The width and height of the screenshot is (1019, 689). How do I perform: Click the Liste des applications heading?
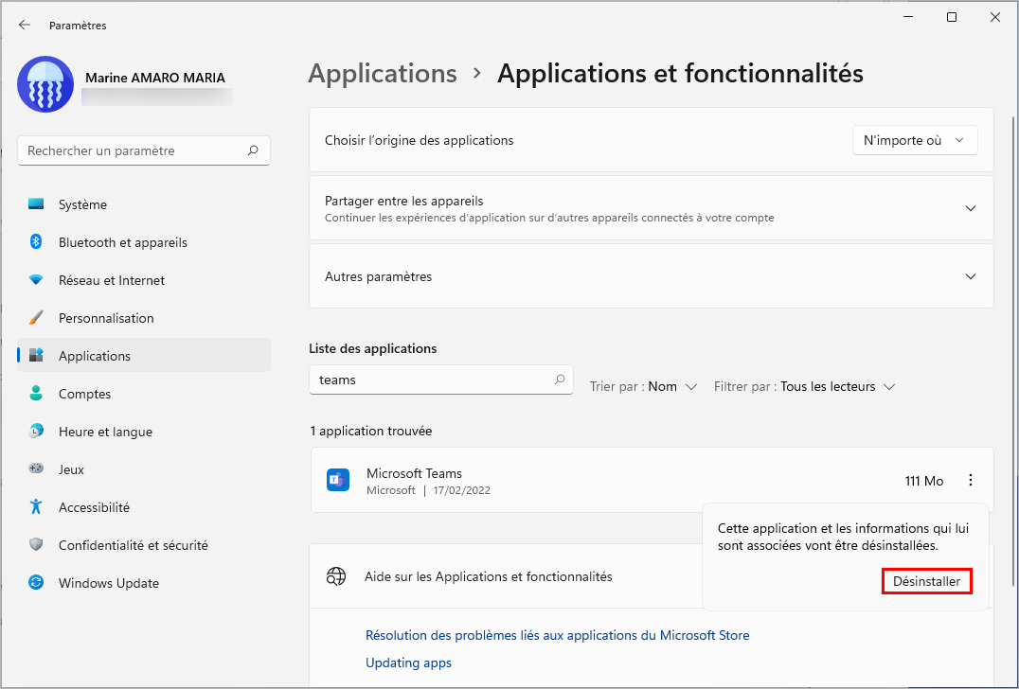(373, 348)
